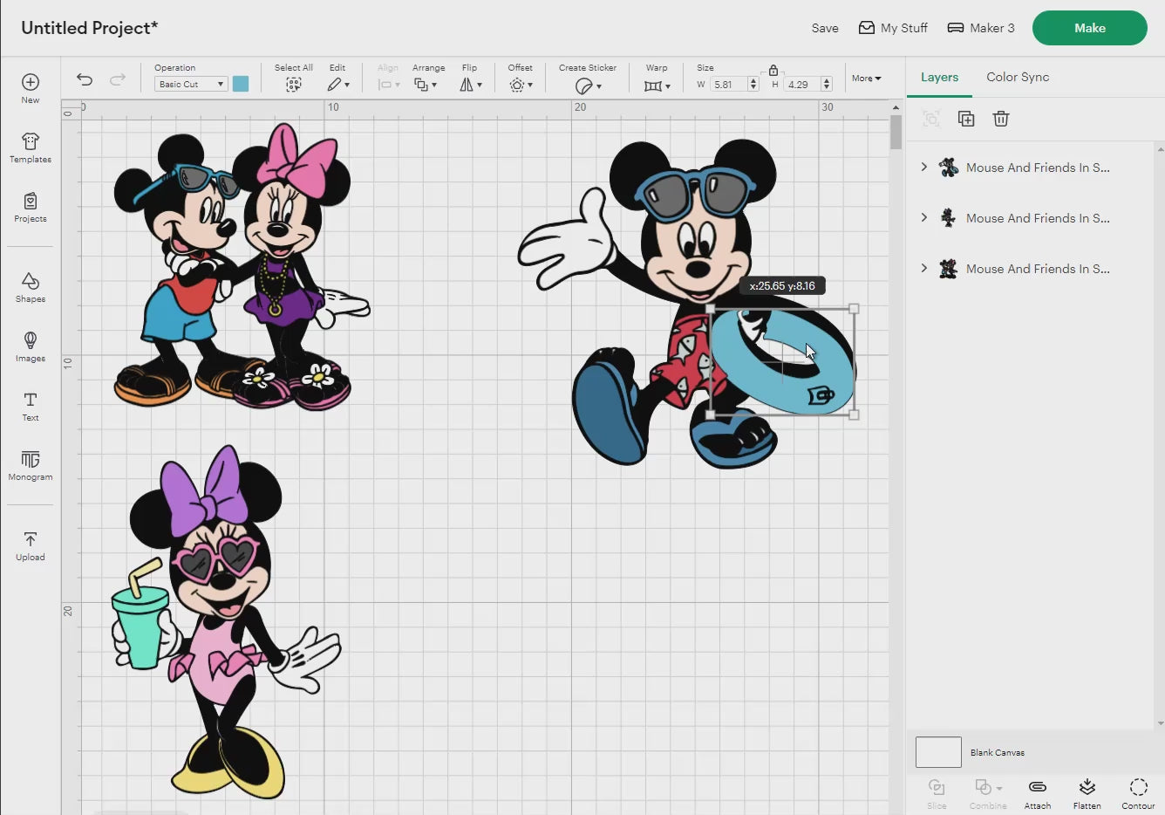The height and width of the screenshot is (815, 1165).
Task: Click Save in the header
Action: pos(825,28)
